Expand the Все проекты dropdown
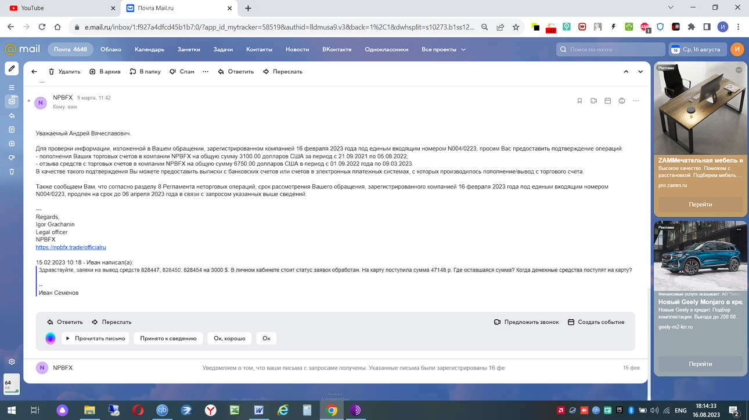The image size is (749, 420). [x=444, y=49]
